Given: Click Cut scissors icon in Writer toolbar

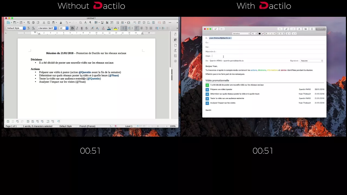Looking at the screenshot, I should (44, 22).
